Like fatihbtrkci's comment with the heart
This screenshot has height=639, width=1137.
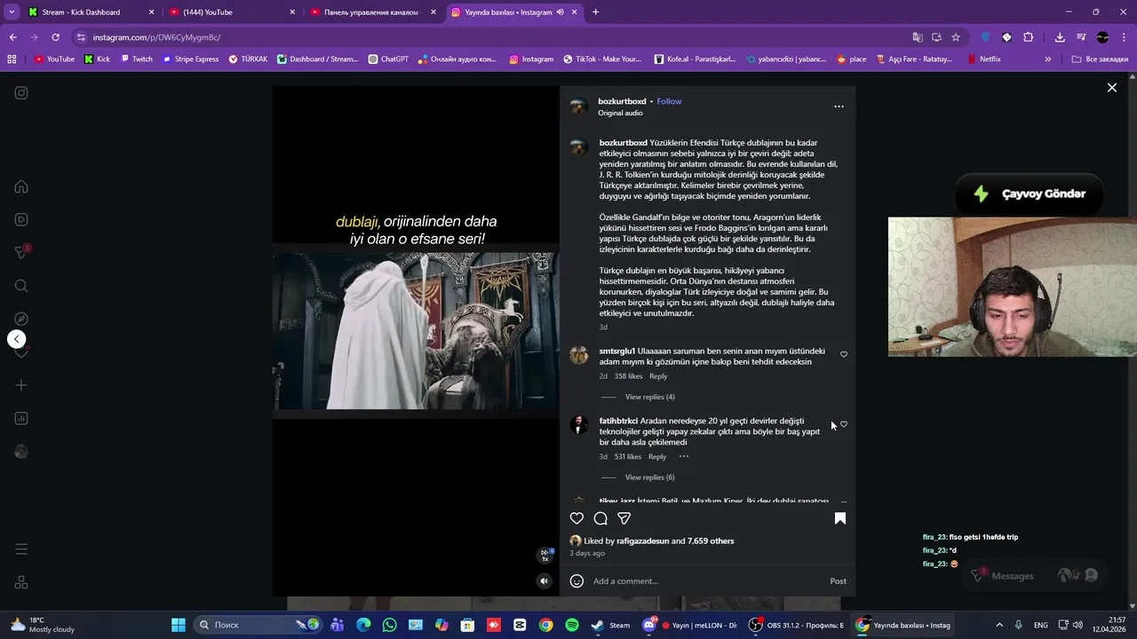844,424
